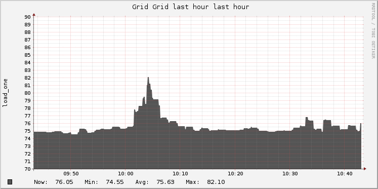Click the 10:10 time axis label
378x189 pixels.
[x=180, y=174]
